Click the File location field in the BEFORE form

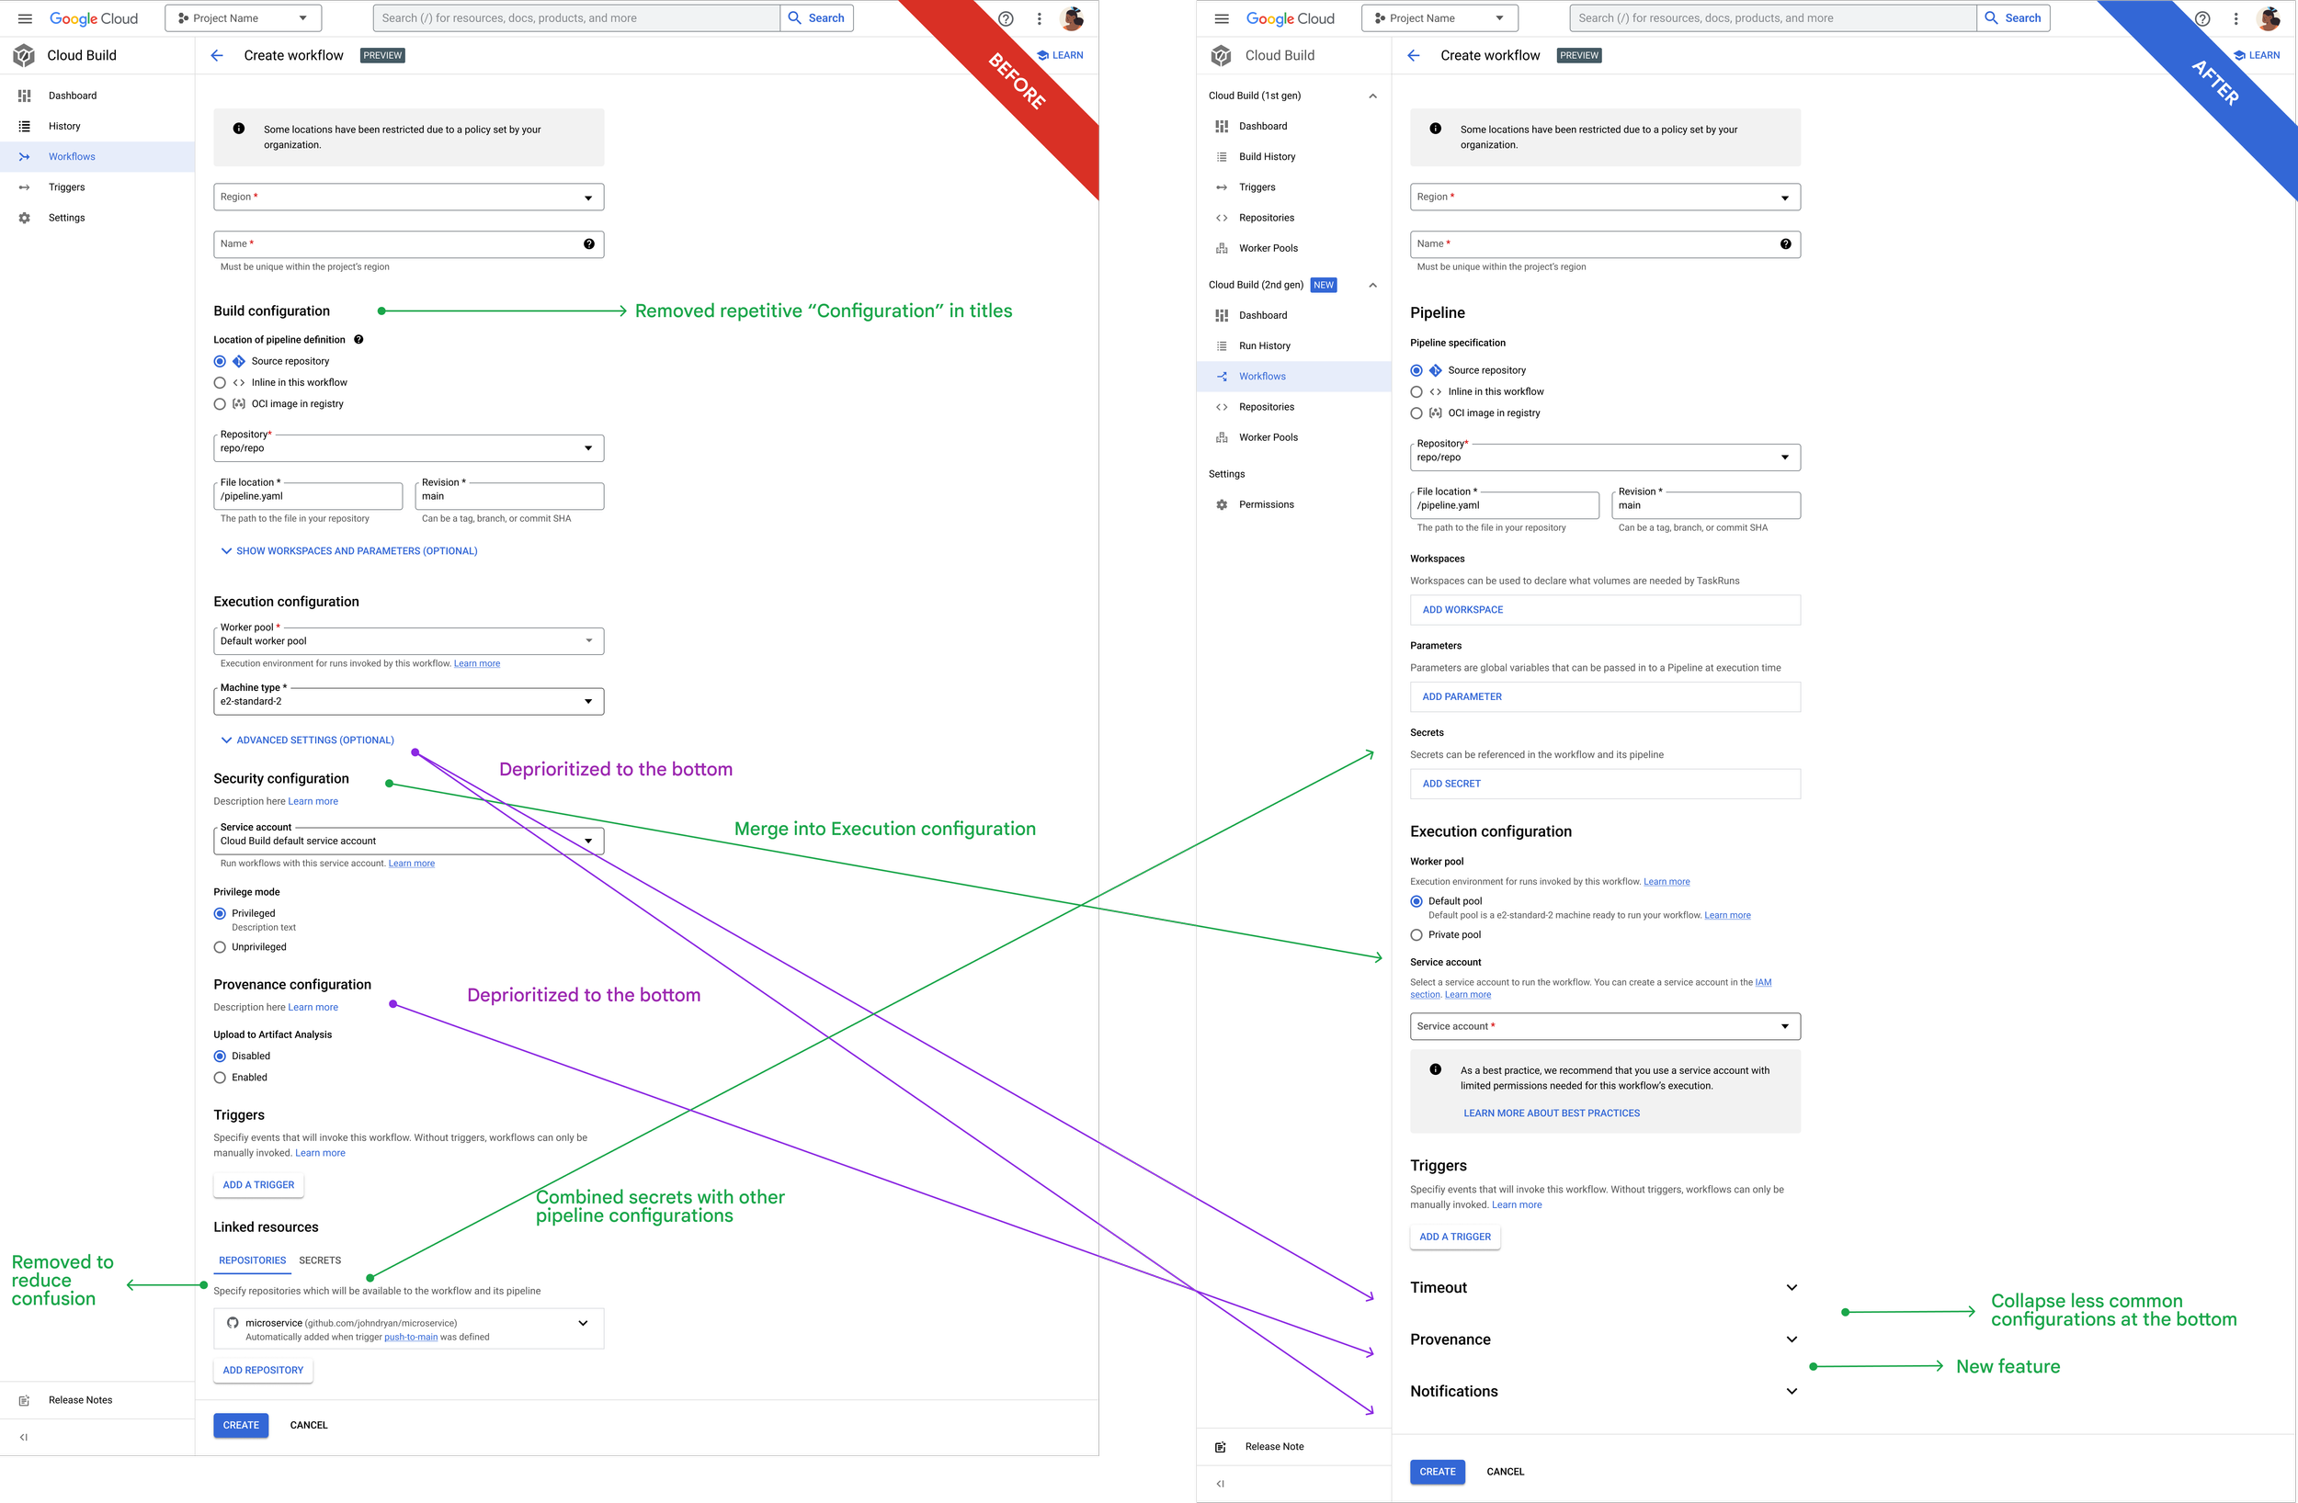307,497
